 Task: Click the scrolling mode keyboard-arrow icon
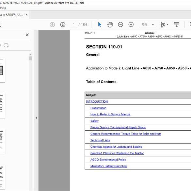coord(177,24)
